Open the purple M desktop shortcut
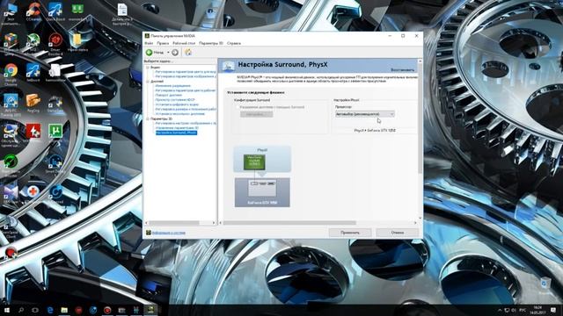 (x=11, y=194)
